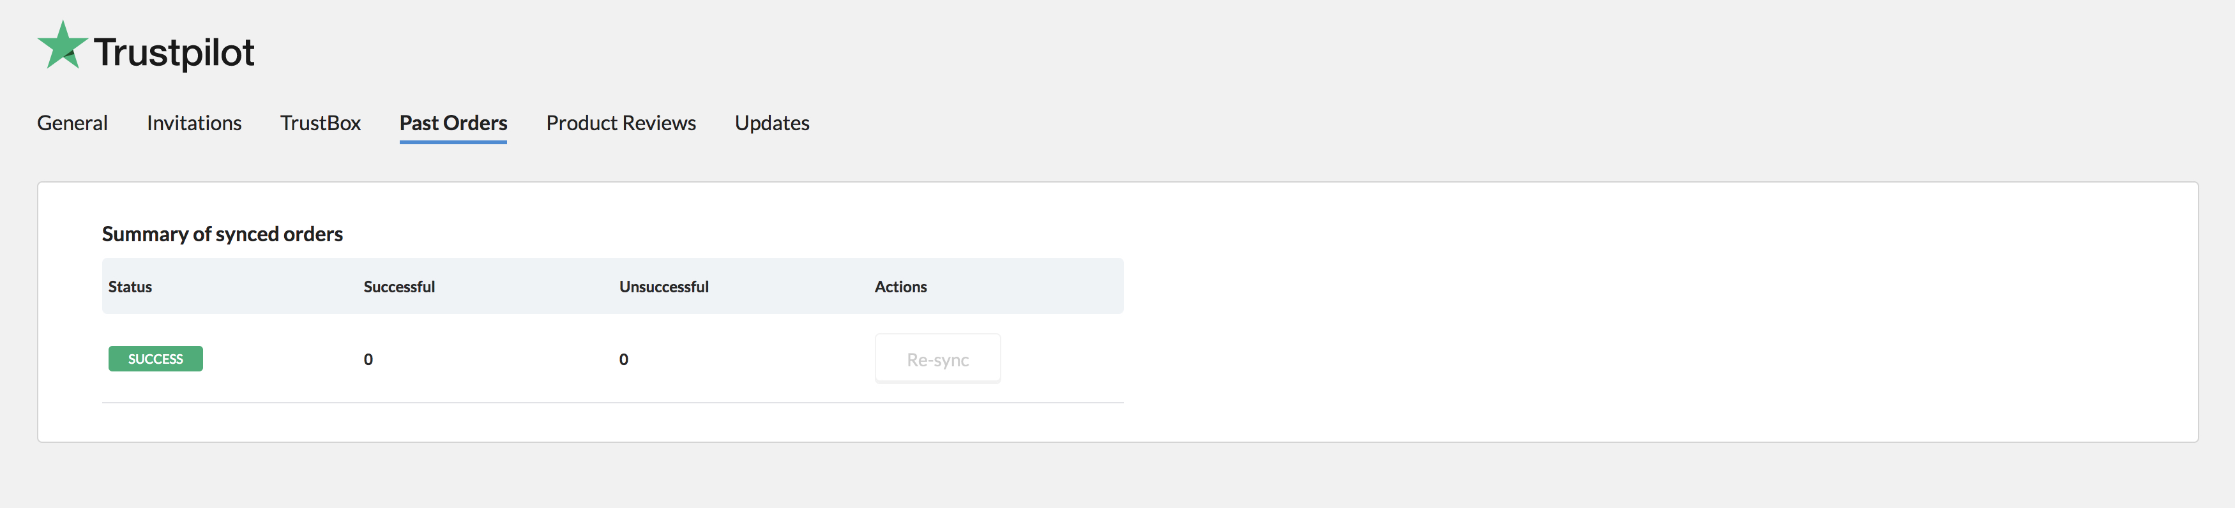
Task: Click the successful orders count value
Action: coord(368,360)
